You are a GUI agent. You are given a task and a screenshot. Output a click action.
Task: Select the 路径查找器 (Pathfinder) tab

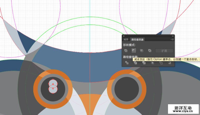click(137, 39)
